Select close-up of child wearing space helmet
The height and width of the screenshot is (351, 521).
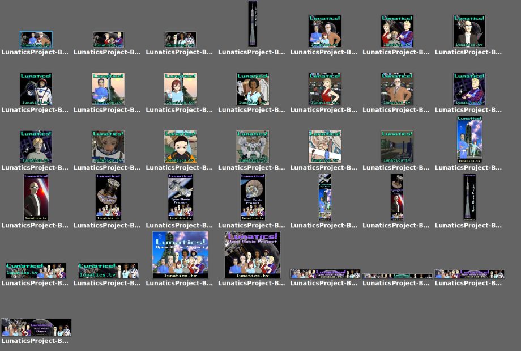pos(108,147)
